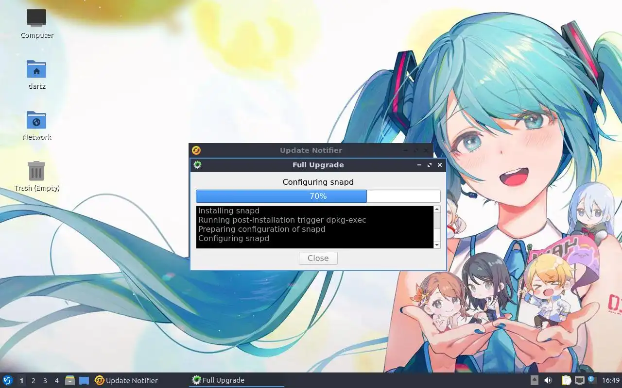Image resolution: width=622 pixels, height=388 pixels.
Task: Click the removable media eject tray icon
Action: pos(535,380)
